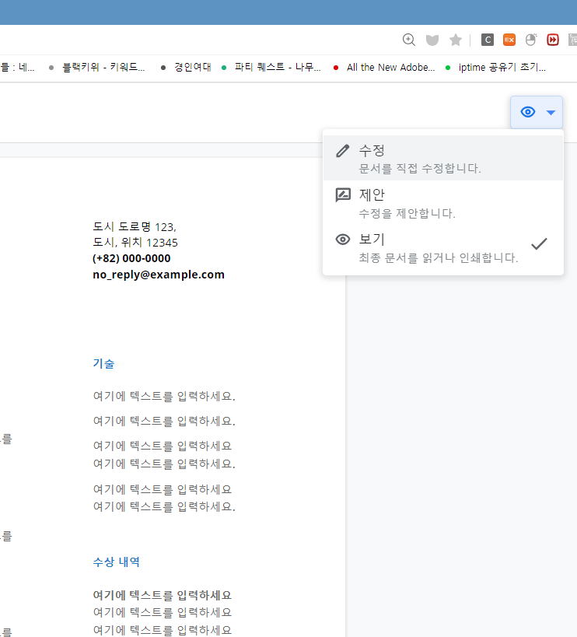This screenshot has width=577, height=637.
Task: Open the dark gray C extension icon
Action: coord(488,40)
